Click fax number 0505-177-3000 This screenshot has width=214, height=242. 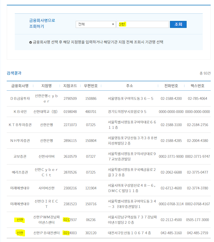pos(197,220)
